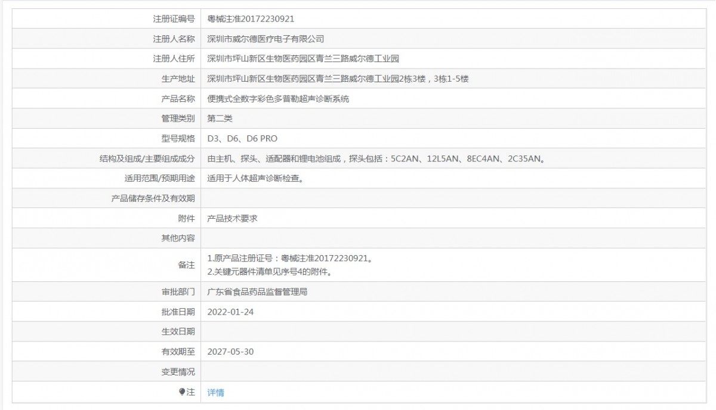716x410 pixels.
Task: Click the 生效日期 label
Action: (178, 332)
